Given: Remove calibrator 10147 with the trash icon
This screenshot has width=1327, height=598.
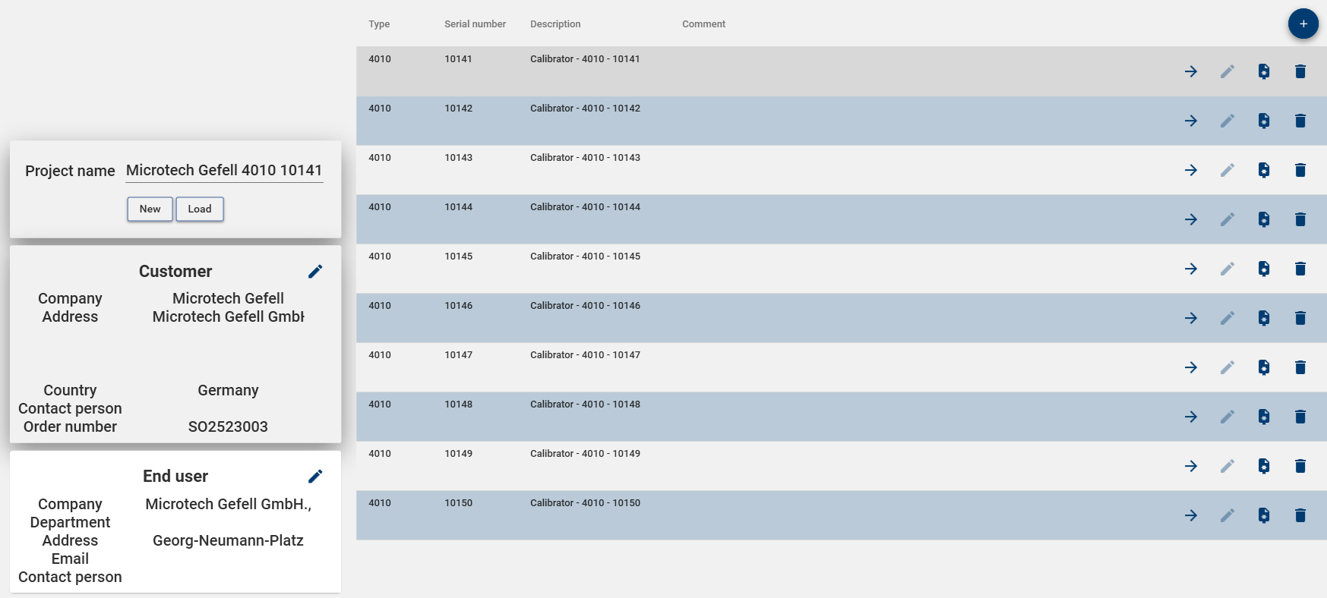Looking at the screenshot, I should tap(1300, 367).
